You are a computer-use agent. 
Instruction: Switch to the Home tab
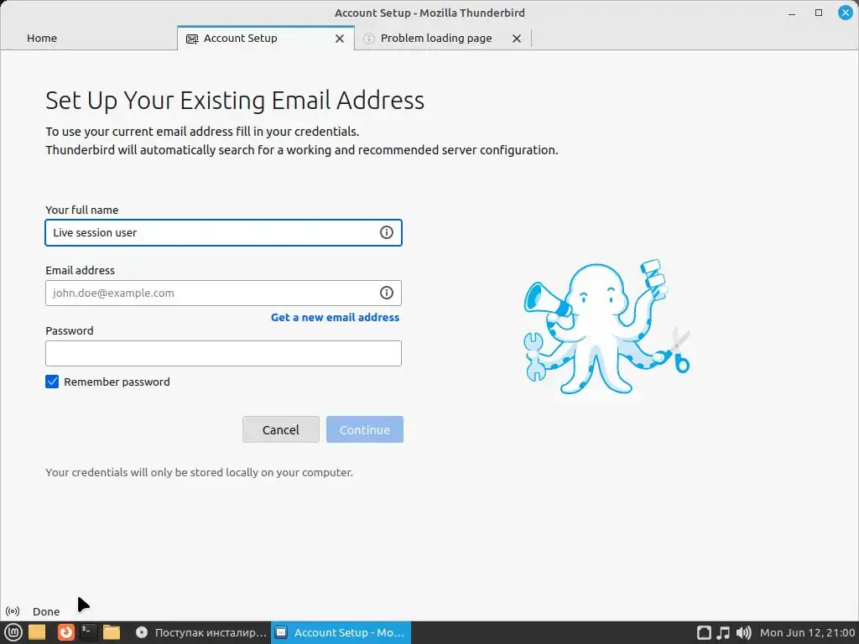pos(42,39)
